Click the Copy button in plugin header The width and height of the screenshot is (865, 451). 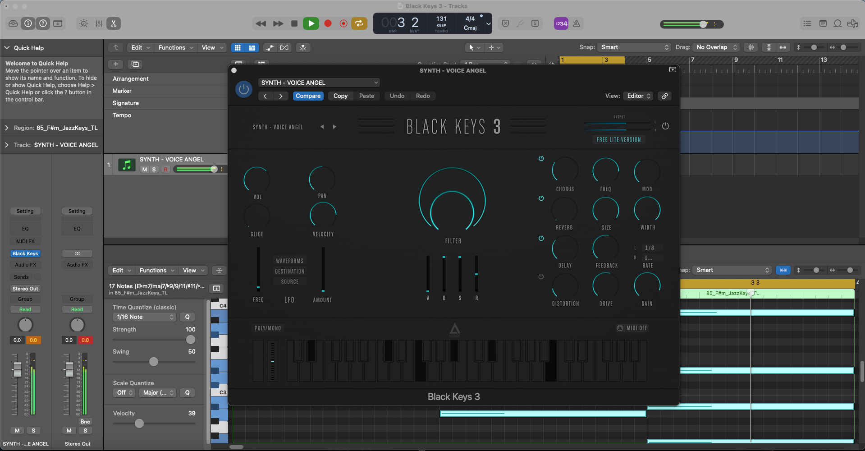click(340, 96)
